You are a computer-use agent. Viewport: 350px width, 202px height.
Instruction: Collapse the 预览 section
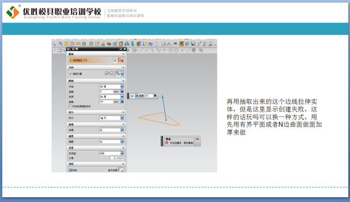[123, 164]
